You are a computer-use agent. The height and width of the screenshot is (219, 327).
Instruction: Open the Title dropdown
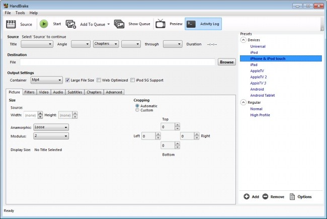click(37, 44)
